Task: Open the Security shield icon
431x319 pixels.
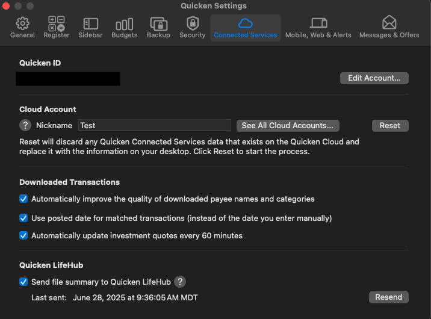Action: pyautogui.click(x=193, y=23)
